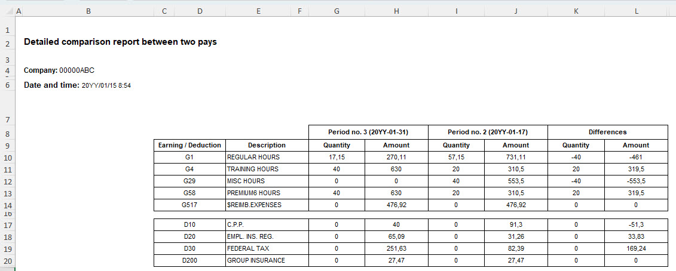This screenshot has height=271, width=676.
Task: Select the row 17 header
Action: 7,226
